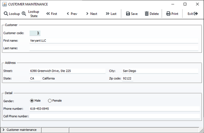204x133 pixels.
Task: Click the Customer code field
Action: tap(35, 33)
